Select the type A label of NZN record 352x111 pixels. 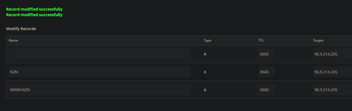(205, 72)
